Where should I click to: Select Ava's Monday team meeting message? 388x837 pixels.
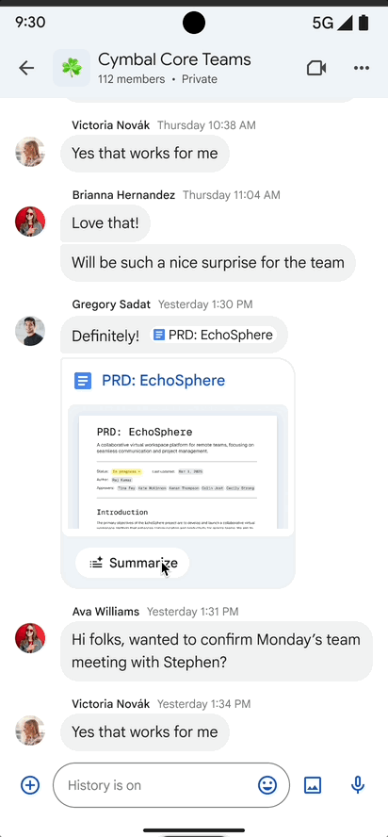(217, 650)
